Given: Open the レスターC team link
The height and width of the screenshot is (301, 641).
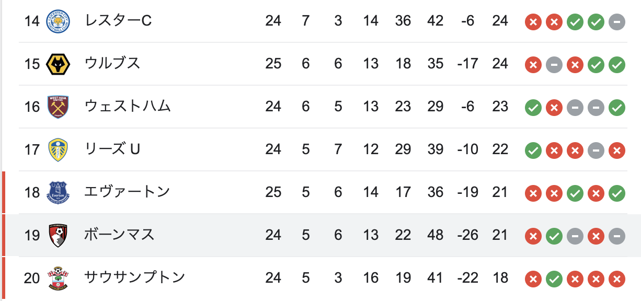Looking at the screenshot, I should tap(118, 21).
